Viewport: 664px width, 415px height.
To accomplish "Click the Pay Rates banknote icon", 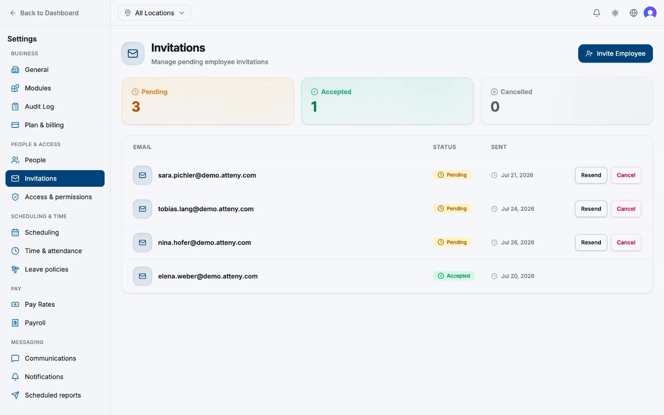I will point(15,304).
